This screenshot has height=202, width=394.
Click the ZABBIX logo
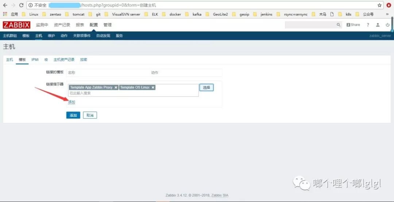[x=16, y=25]
